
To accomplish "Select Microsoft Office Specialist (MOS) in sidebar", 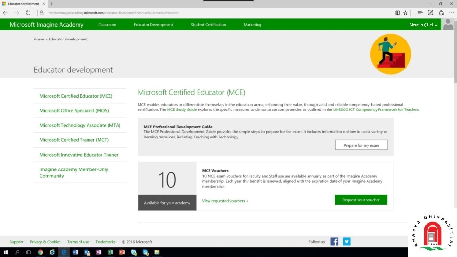I will (74, 111).
